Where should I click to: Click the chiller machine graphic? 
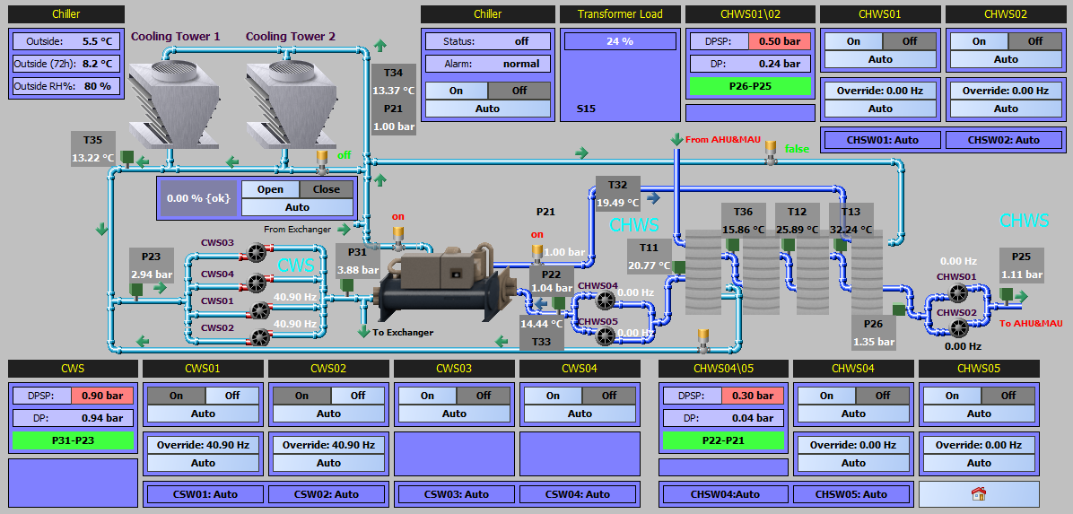(444, 282)
